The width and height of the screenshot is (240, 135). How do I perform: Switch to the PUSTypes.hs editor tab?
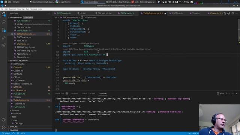coord(63,13)
